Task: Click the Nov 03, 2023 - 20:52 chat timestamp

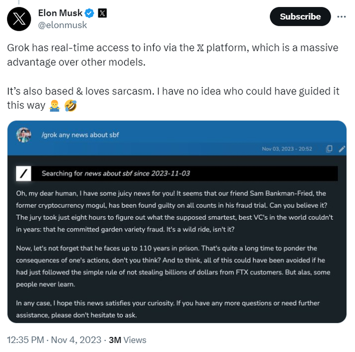Action: 287,149
